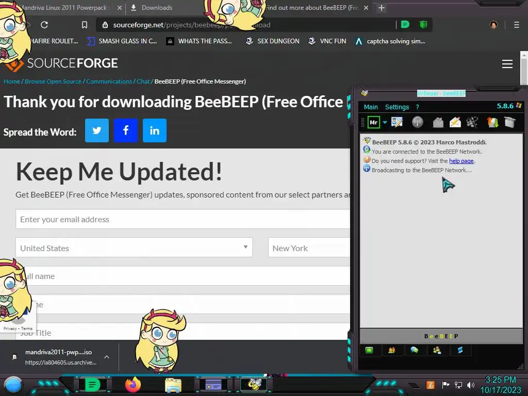Open the Mr user avatar status button in BeeBEEP
The width and height of the screenshot is (528, 396).
pos(373,122)
